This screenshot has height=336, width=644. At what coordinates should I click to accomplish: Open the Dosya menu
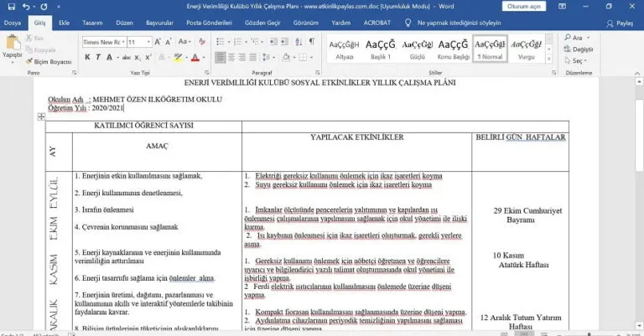point(13,23)
